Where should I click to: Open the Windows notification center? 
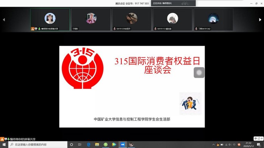point(259,145)
